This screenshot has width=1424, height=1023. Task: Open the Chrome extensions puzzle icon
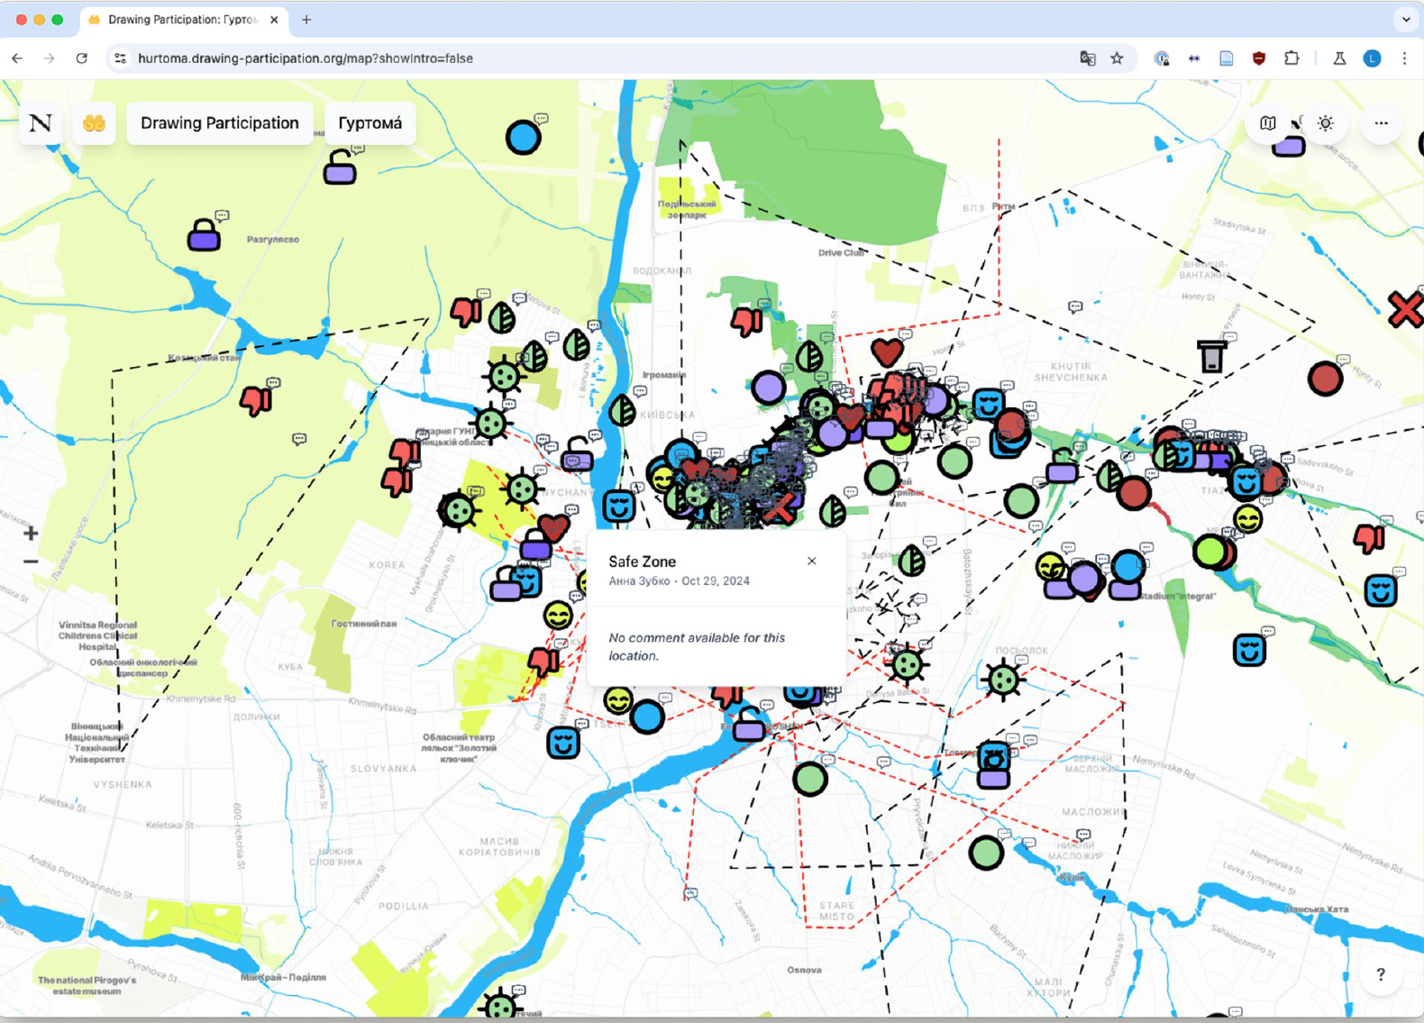pyautogui.click(x=1292, y=59)
